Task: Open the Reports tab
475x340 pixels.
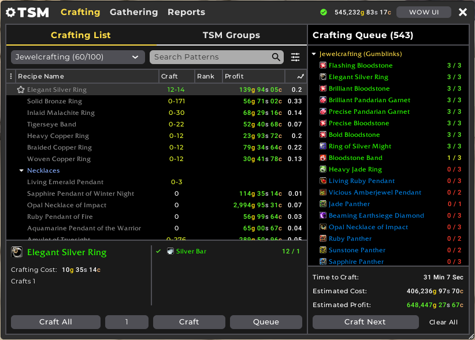Action: [x=186, y=12]
